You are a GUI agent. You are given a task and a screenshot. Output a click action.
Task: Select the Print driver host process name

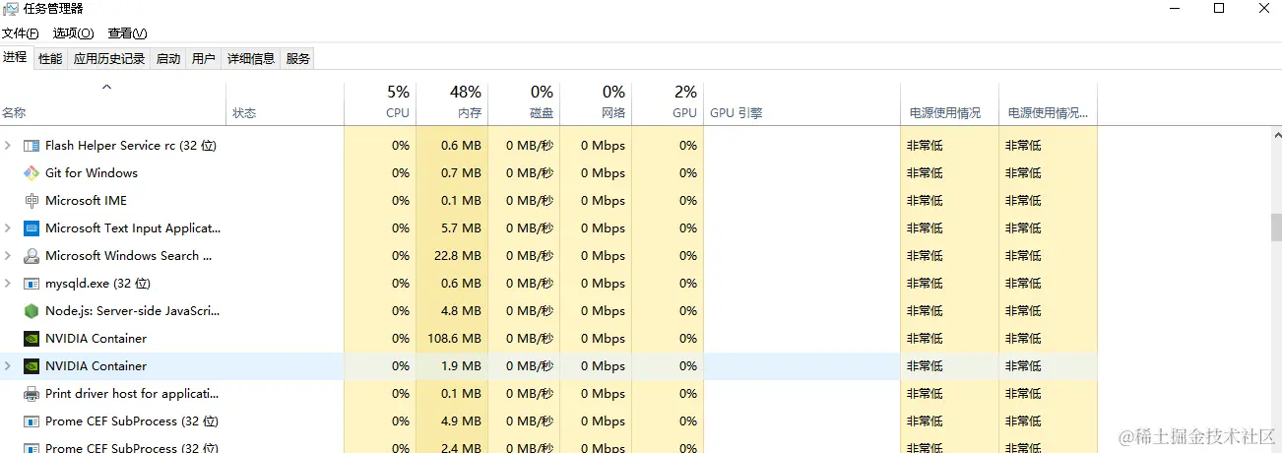(132, 394)
